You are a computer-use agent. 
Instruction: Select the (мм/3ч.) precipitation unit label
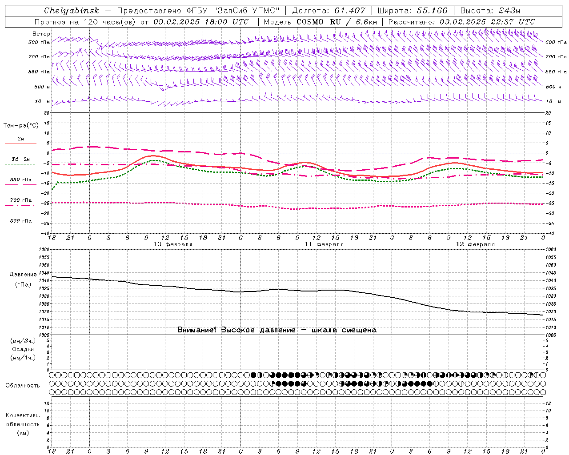(23, 341)
